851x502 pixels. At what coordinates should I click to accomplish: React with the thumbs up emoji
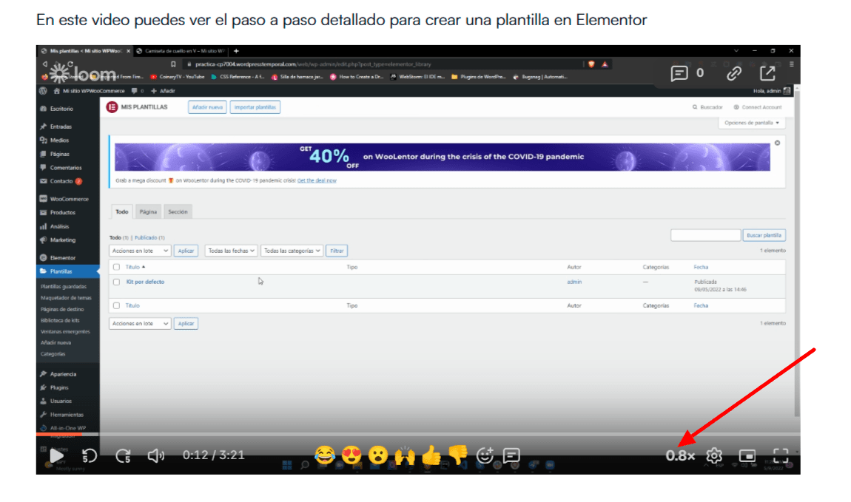(431, 455)
